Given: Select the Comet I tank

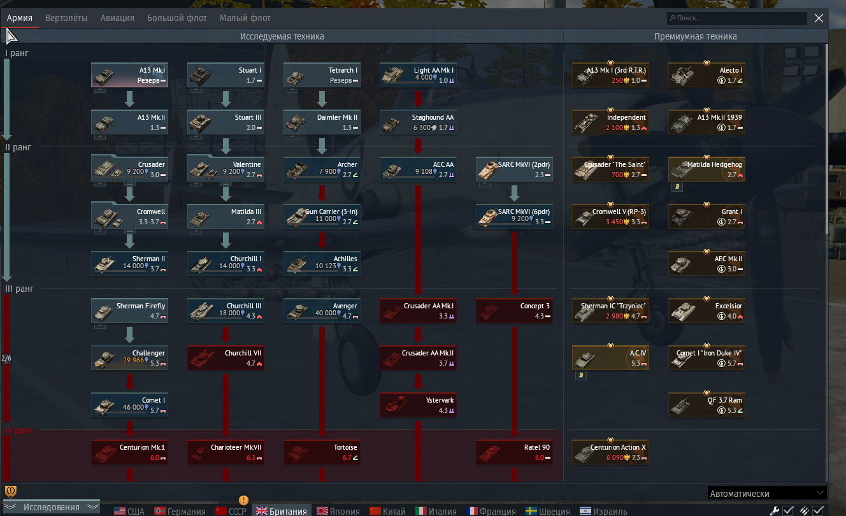Looking at the screenshot, I should point(129,405).
